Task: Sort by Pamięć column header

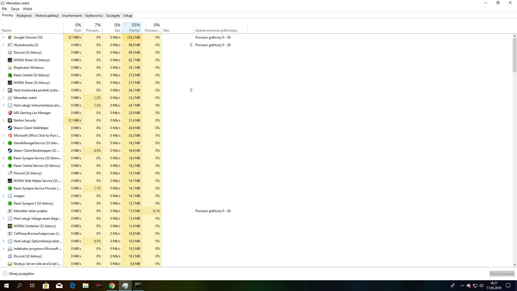Action: click(x=132, y=27)
